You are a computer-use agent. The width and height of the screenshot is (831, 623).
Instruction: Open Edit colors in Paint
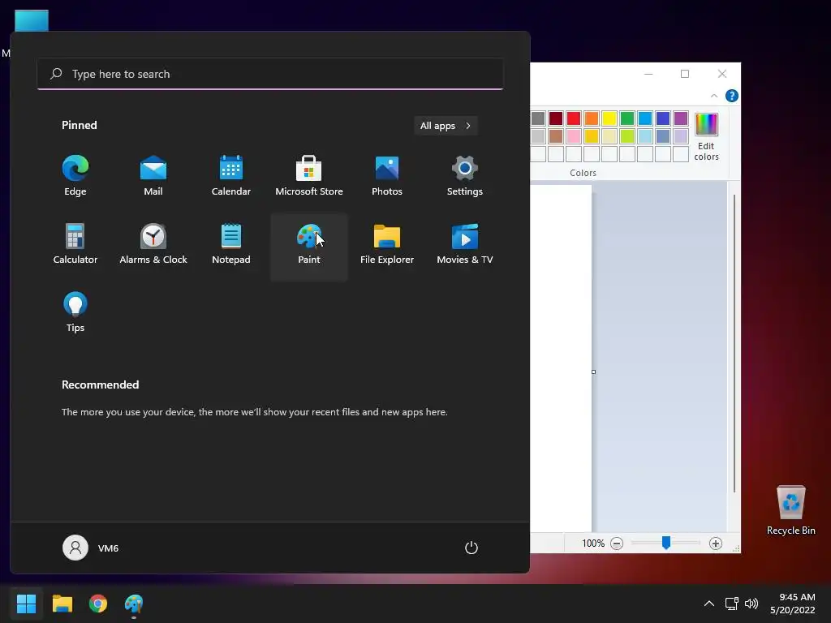[x=706, y=136]
